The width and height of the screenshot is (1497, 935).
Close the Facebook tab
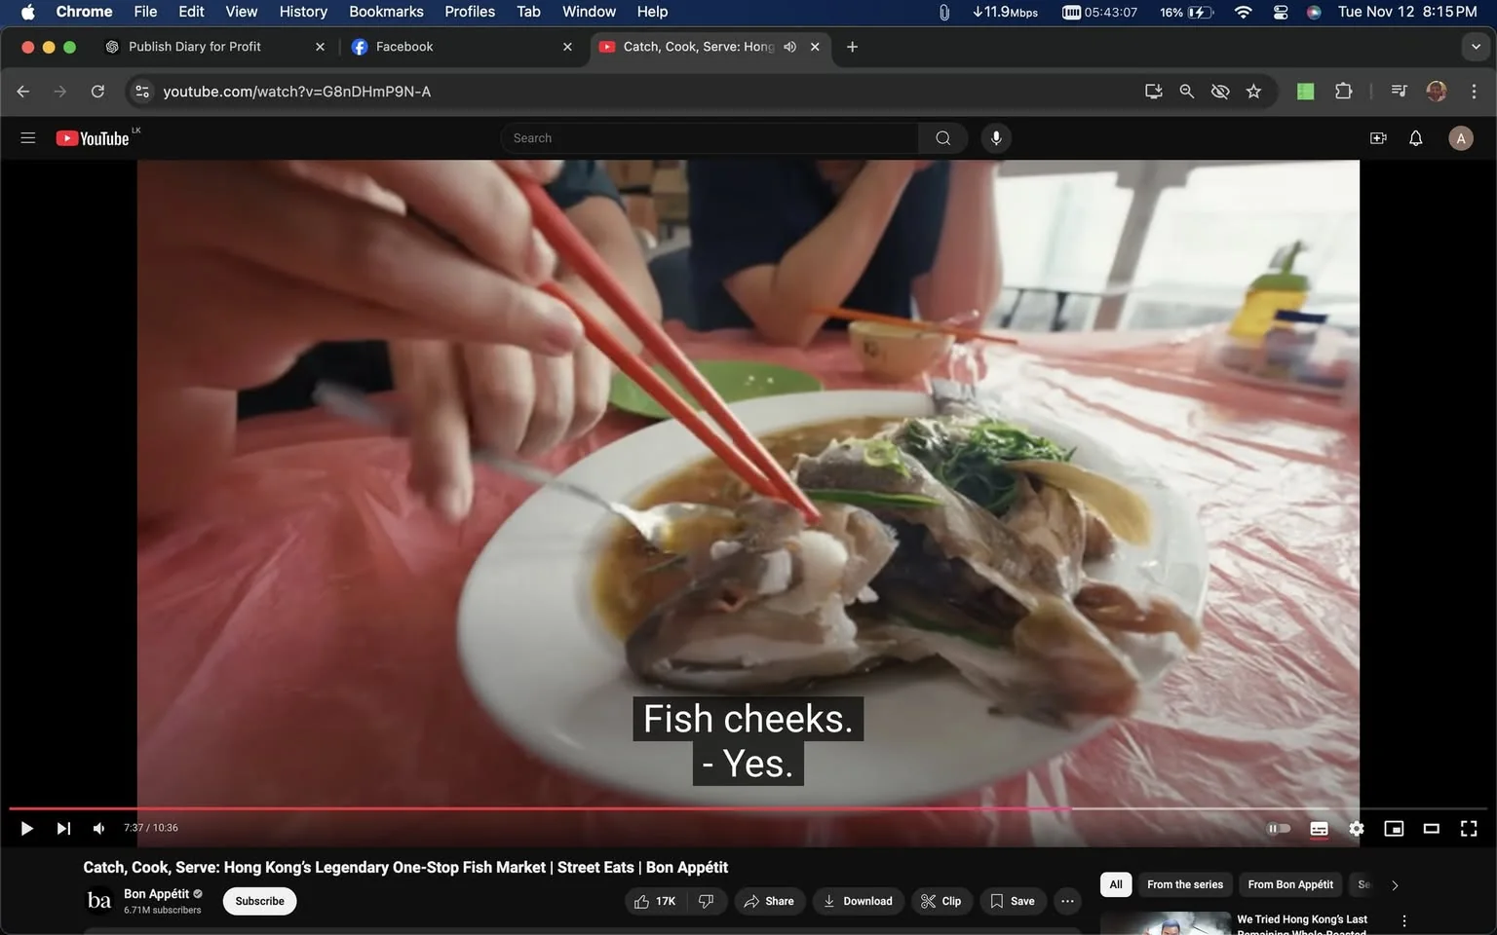[x=567, y=47]
